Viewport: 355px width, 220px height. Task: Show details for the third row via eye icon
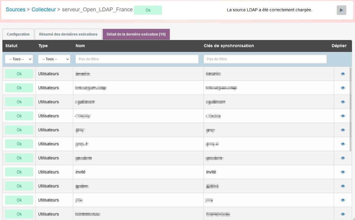pyautogui.click(x=343, y=102)
